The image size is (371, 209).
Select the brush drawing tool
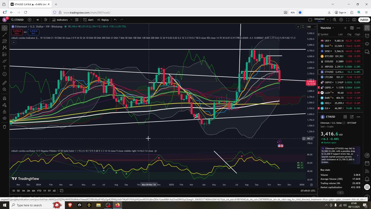pyautogui.click(x=4, y=61)
